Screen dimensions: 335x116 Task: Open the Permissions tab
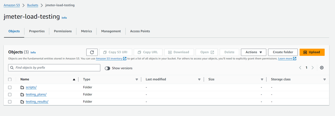tap(63, 31)
